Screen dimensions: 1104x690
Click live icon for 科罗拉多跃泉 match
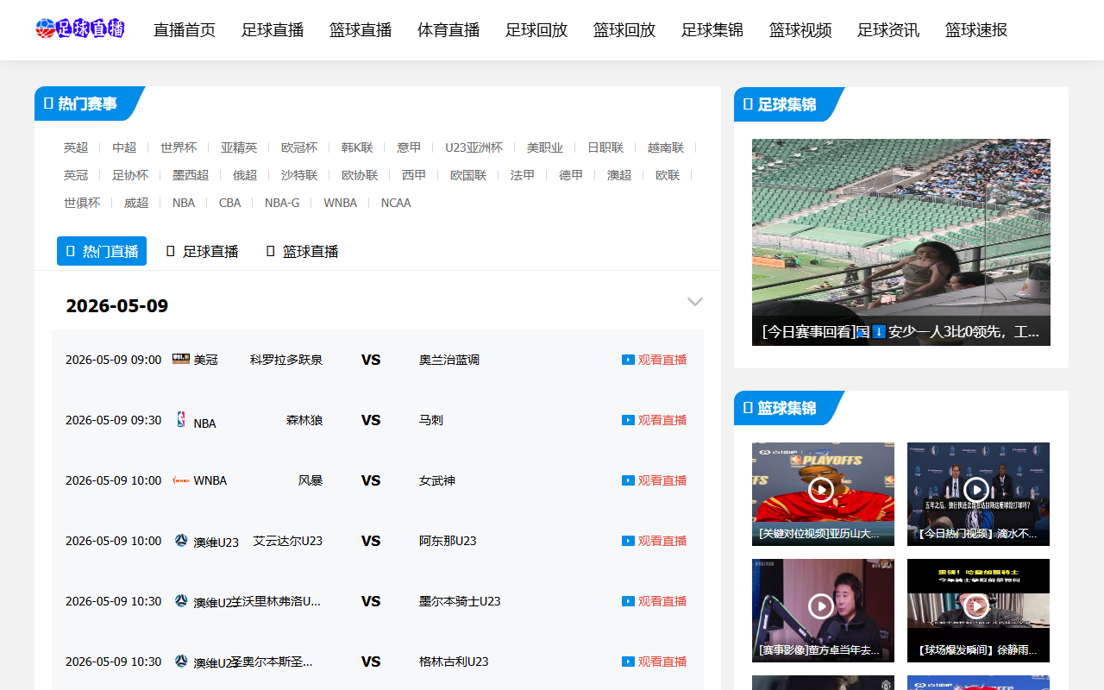(628, 360)
